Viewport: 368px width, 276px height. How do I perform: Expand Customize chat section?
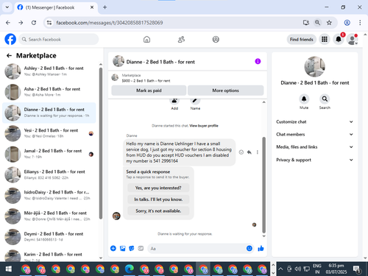(314, 121)
